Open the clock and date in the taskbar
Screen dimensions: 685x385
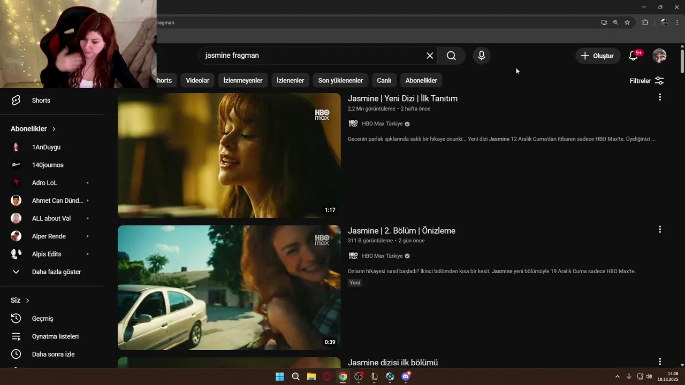tap(669, 376)
